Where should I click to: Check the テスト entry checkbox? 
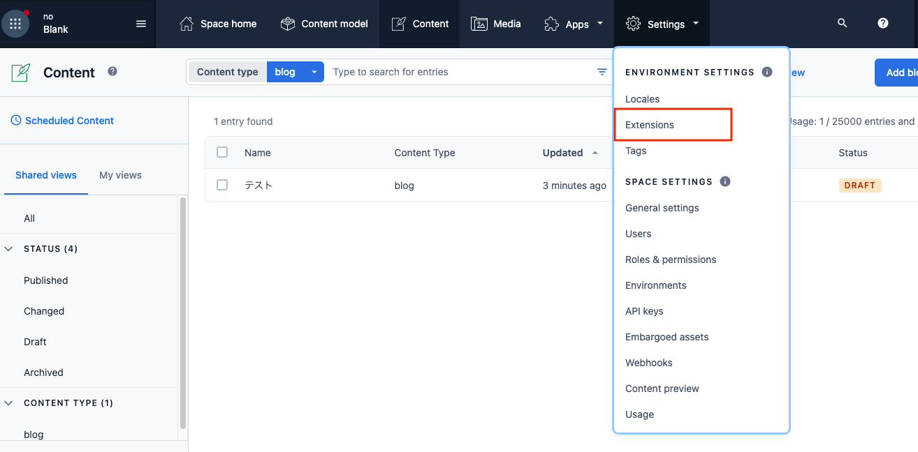coord(222,185)
